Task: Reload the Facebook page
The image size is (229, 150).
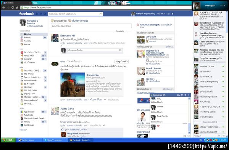Action: tap(13, 8)
